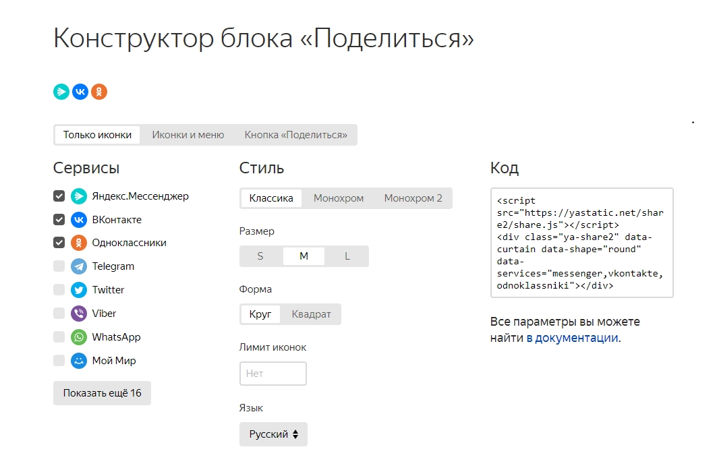Uncheck the Яндекс.Мессенджер checkbox
This screenshot has width=715, height=468.
[x=59, y=196]
